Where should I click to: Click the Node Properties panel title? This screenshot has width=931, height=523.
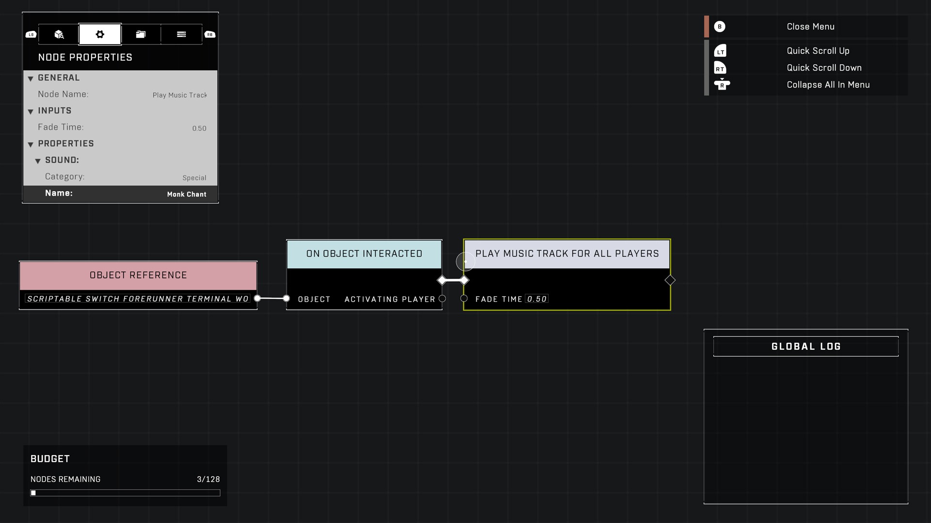[x=85, y=57]
